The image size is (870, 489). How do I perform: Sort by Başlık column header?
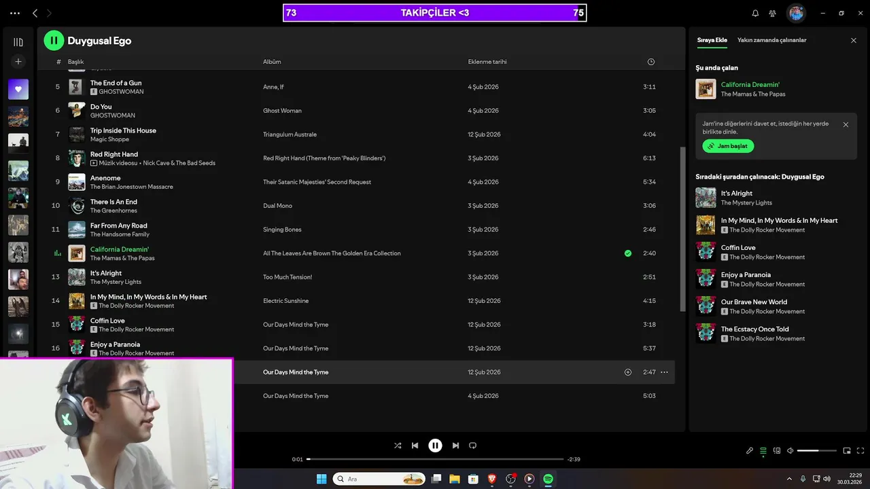75,62
